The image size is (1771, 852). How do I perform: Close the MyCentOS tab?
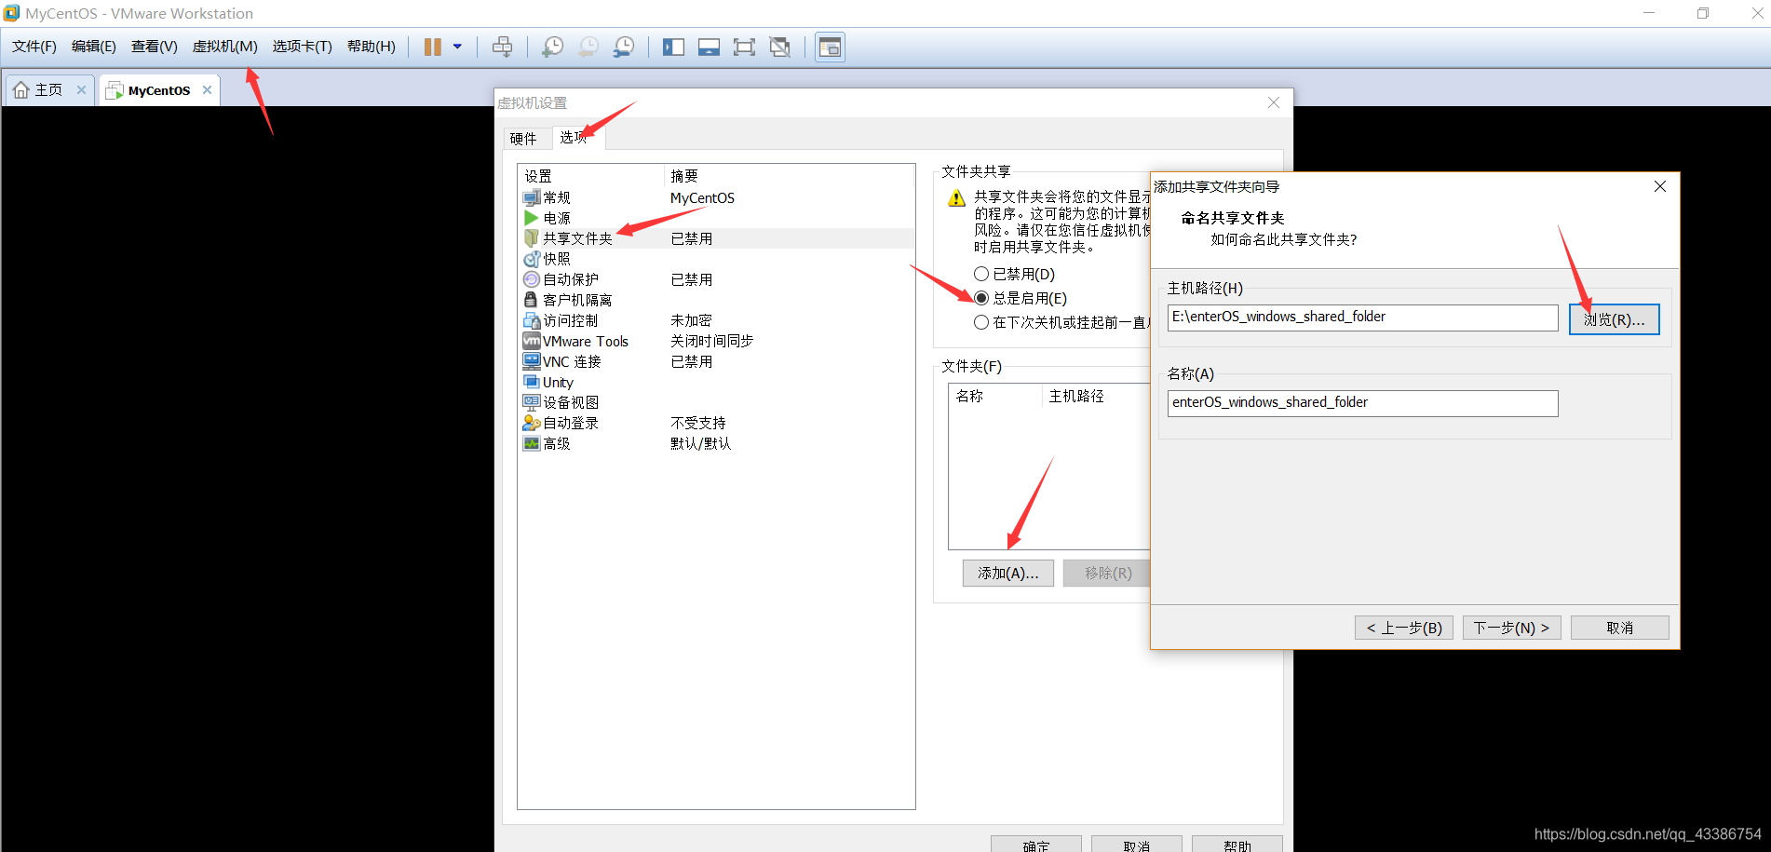(207, 89)
